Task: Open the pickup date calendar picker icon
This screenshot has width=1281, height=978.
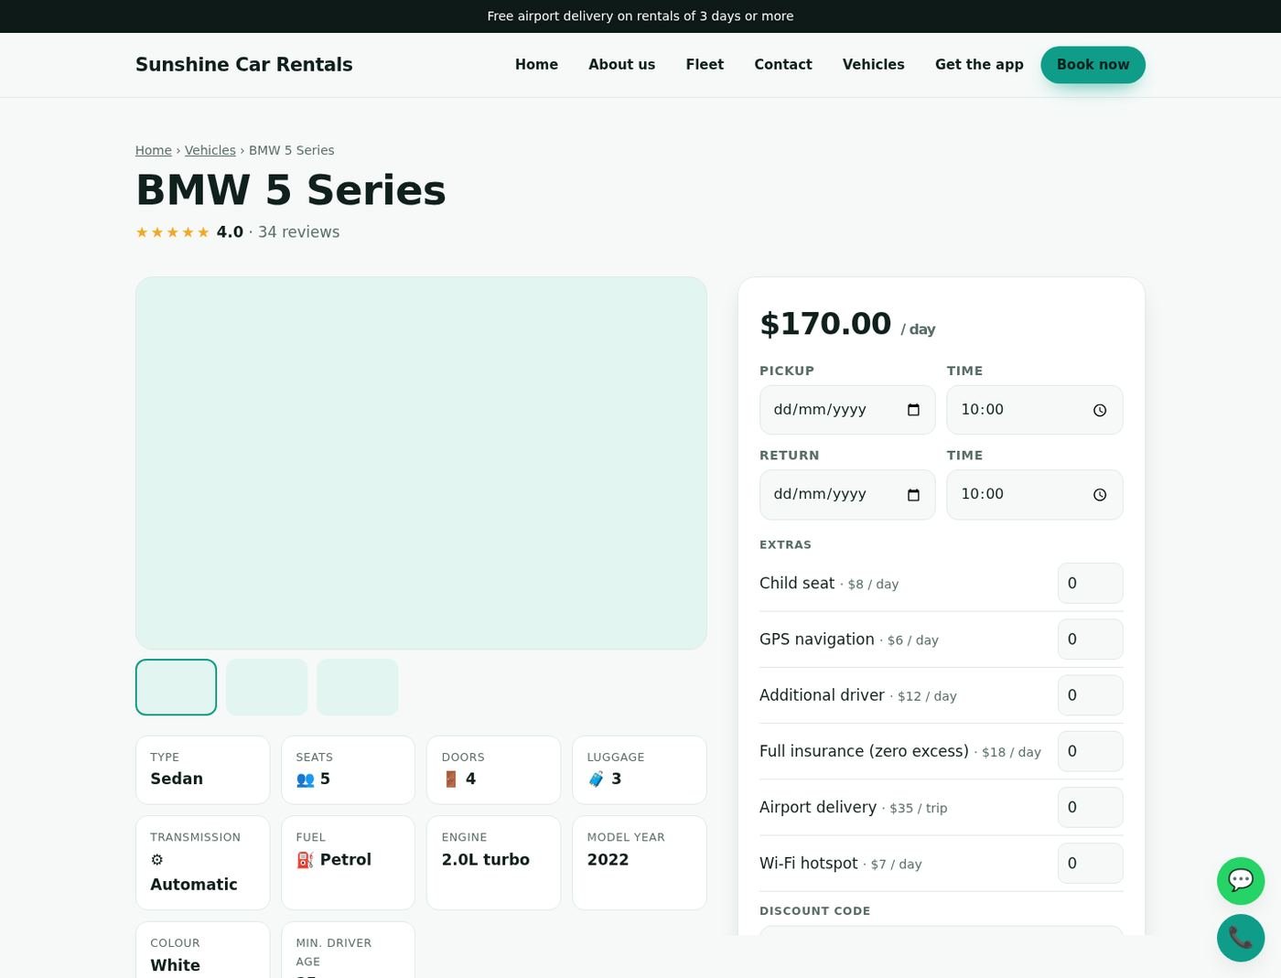Action: (x=913, y=410)
